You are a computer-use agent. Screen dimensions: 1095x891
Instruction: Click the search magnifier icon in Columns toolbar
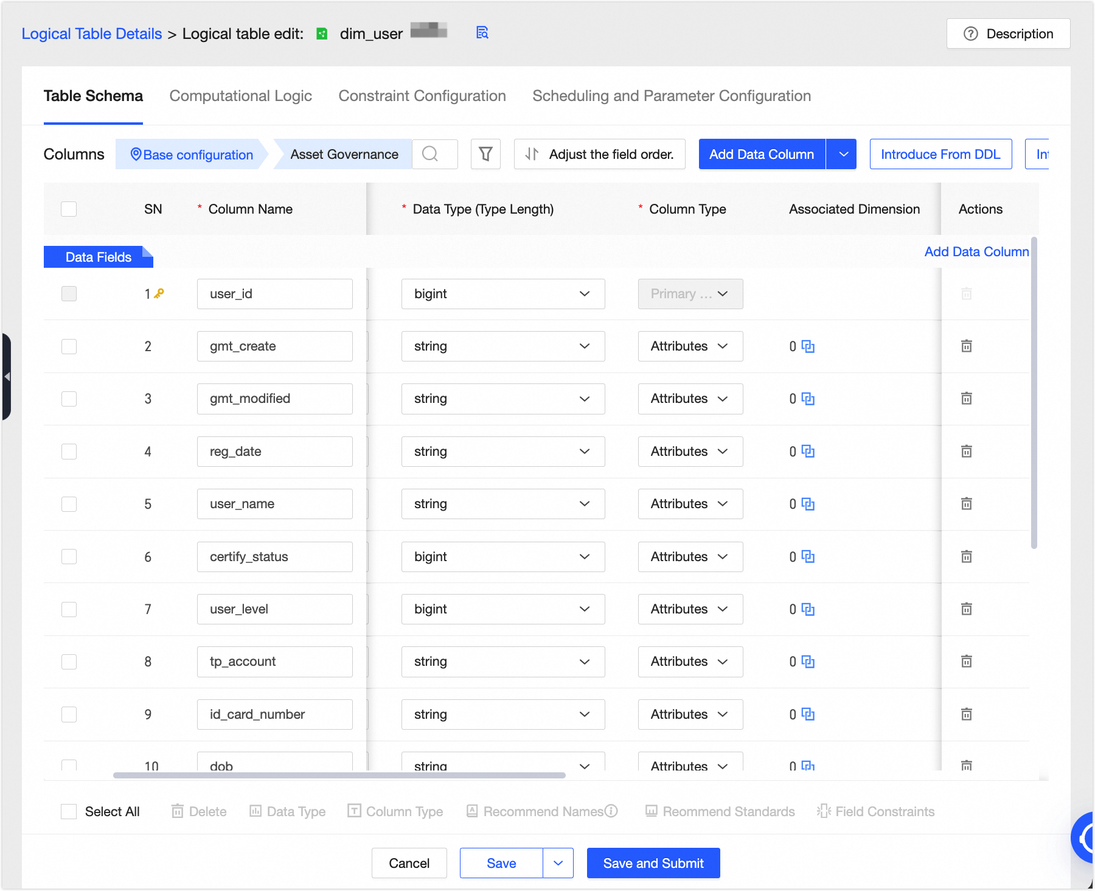tap(430, 154)
